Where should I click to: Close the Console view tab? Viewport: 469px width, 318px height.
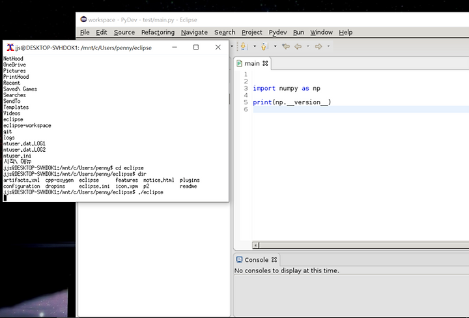point(274,259)
